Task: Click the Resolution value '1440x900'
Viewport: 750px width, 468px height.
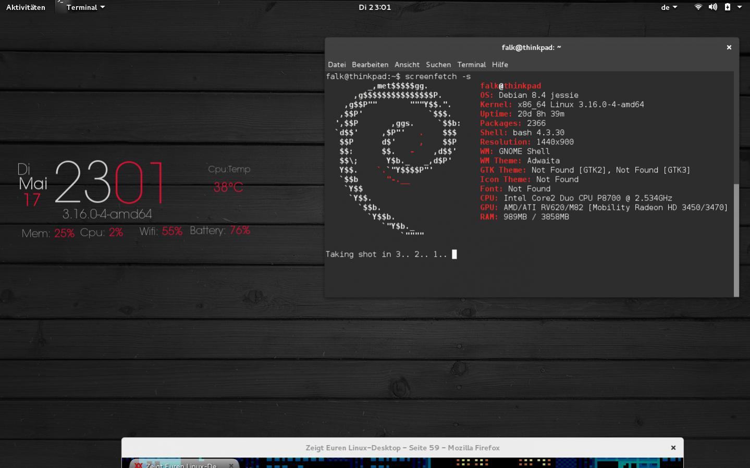Action: pyautogui.click(x=555, y=142)
